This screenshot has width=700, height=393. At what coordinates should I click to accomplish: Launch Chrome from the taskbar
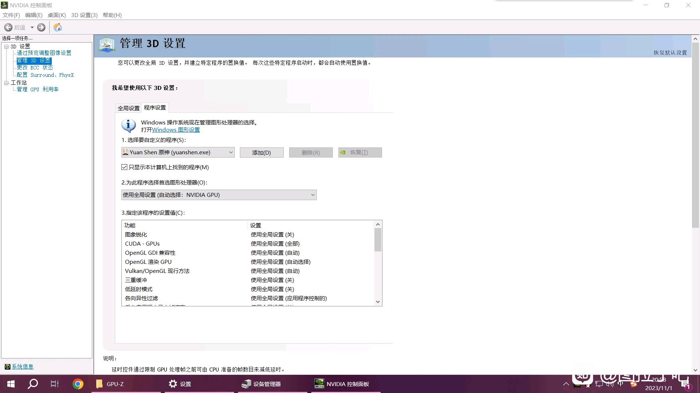(78, 384)
